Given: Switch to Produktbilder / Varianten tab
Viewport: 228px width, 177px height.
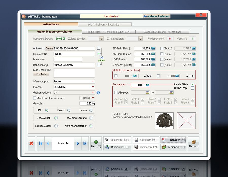Looking at the screenshot, I should click(x=108, y=32).
